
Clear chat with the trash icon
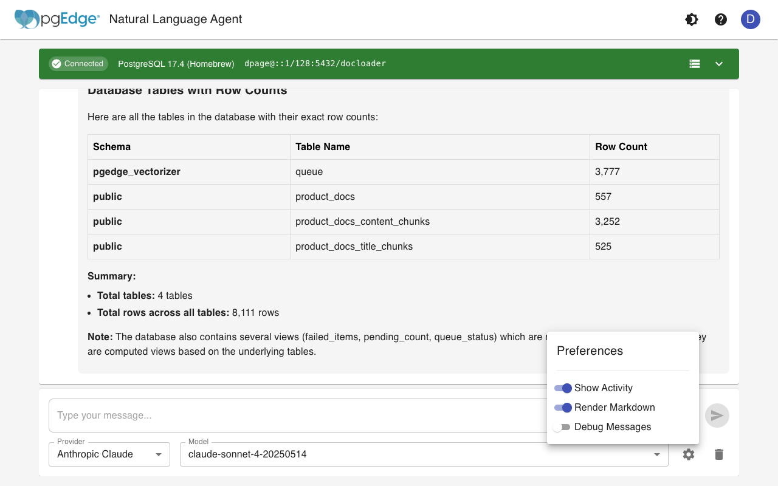pos(719,454)
